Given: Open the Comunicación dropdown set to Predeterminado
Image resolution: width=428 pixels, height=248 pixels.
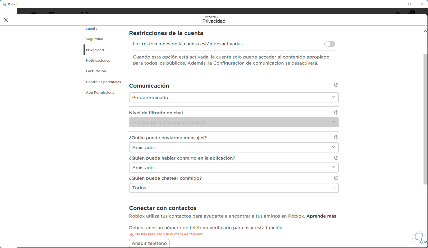Looking at the screenshot, I should [234, 97].
